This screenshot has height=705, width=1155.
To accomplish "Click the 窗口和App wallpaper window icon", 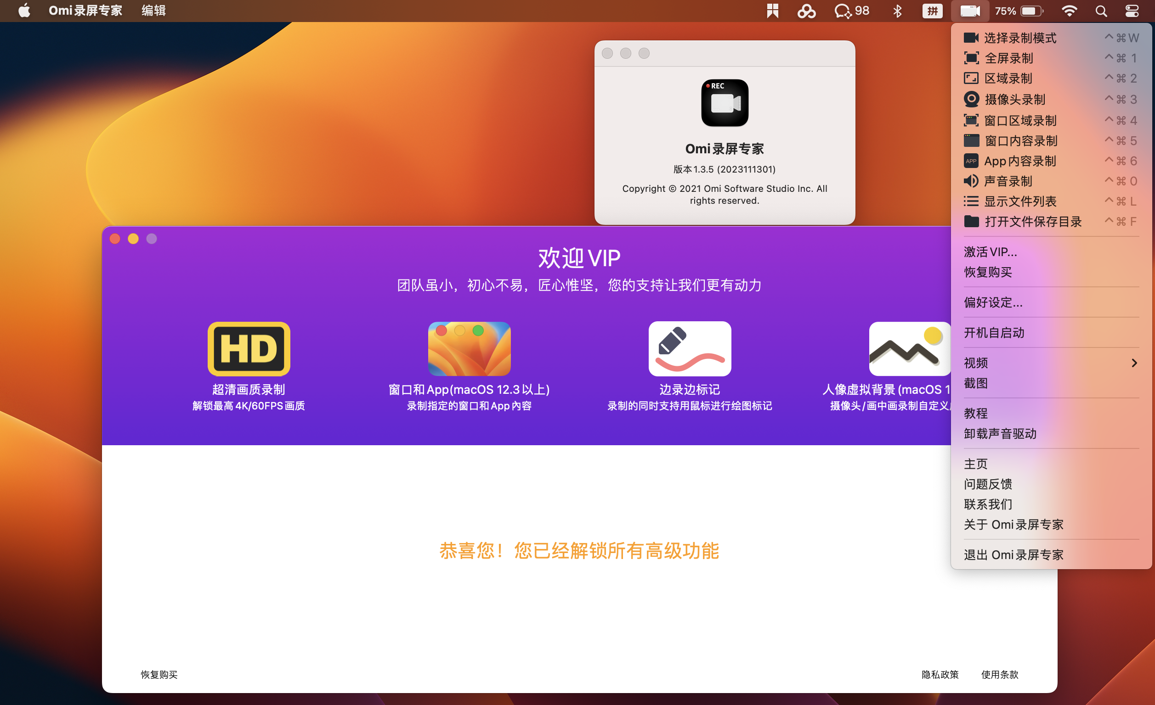I will click(469, 349).
